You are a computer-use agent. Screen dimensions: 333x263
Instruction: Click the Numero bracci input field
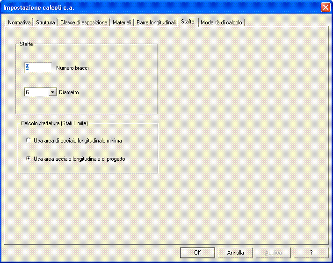[38, 68]
